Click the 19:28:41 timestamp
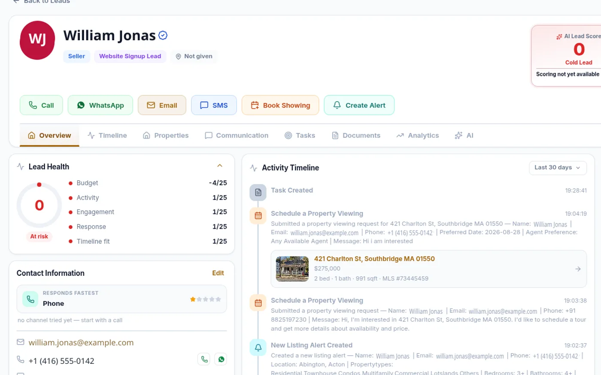 point(576,191)
